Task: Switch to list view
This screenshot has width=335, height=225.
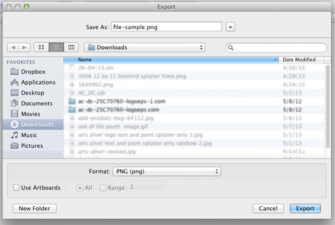Action: pos(57,47)
